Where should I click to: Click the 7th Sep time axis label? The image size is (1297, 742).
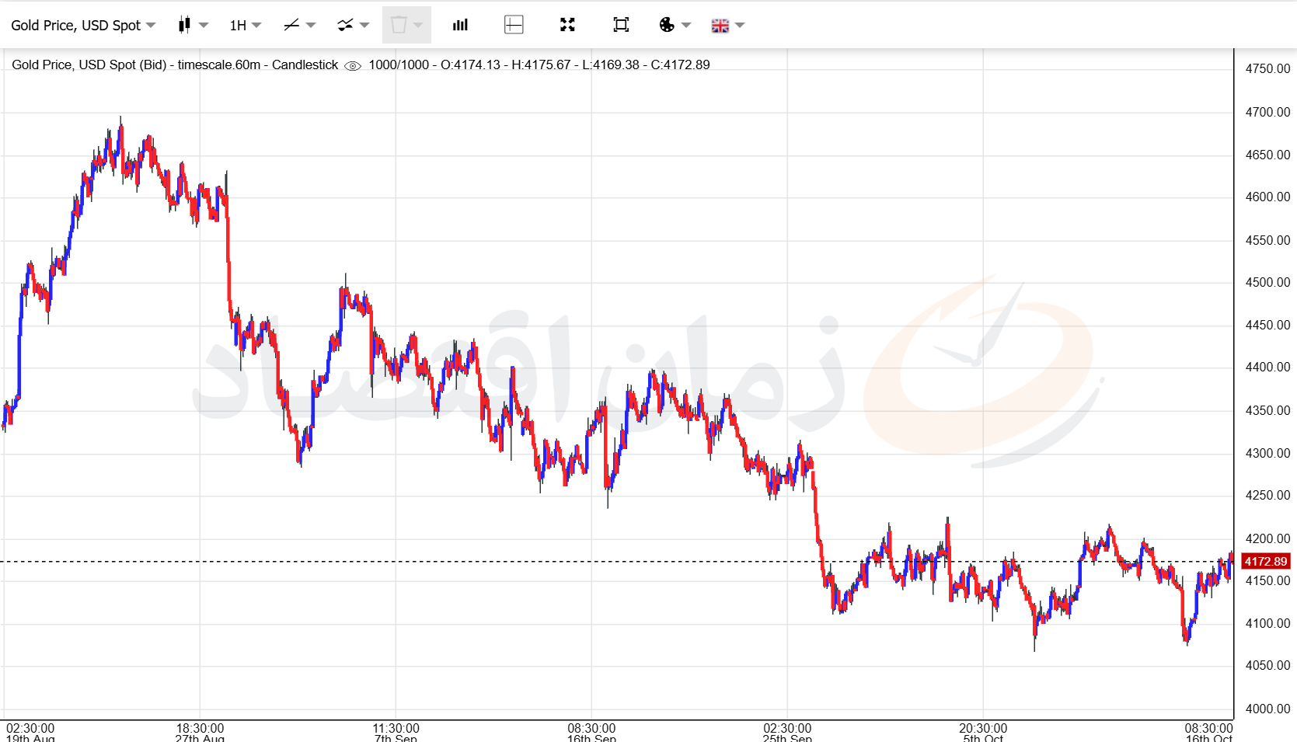(x=396, y=738)
